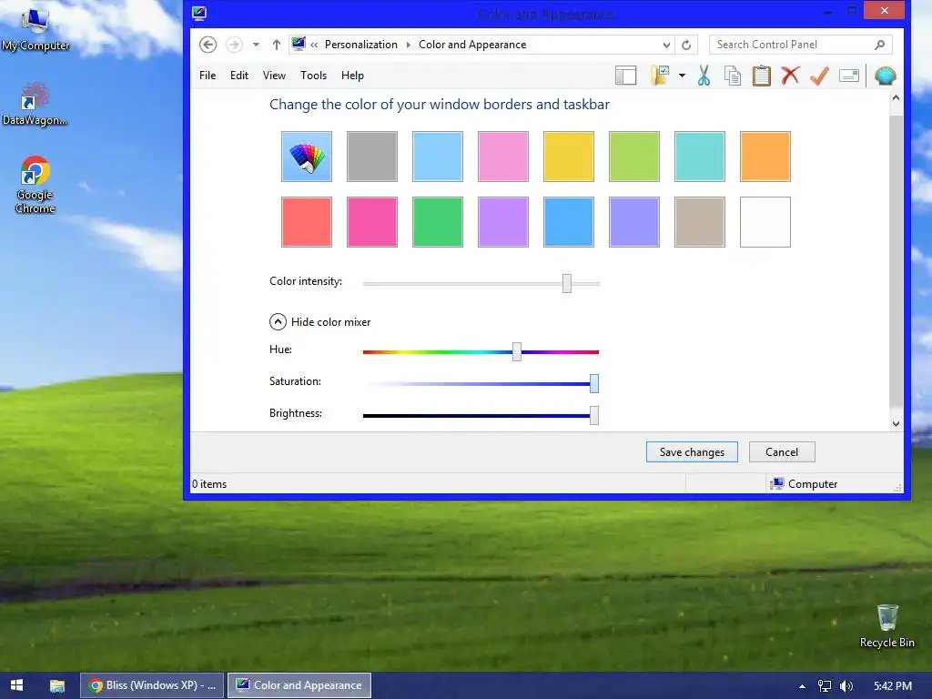Viewport: 932px width, 699px height.
Task: Select the lime green color swatch
Action: pos(634,157)
